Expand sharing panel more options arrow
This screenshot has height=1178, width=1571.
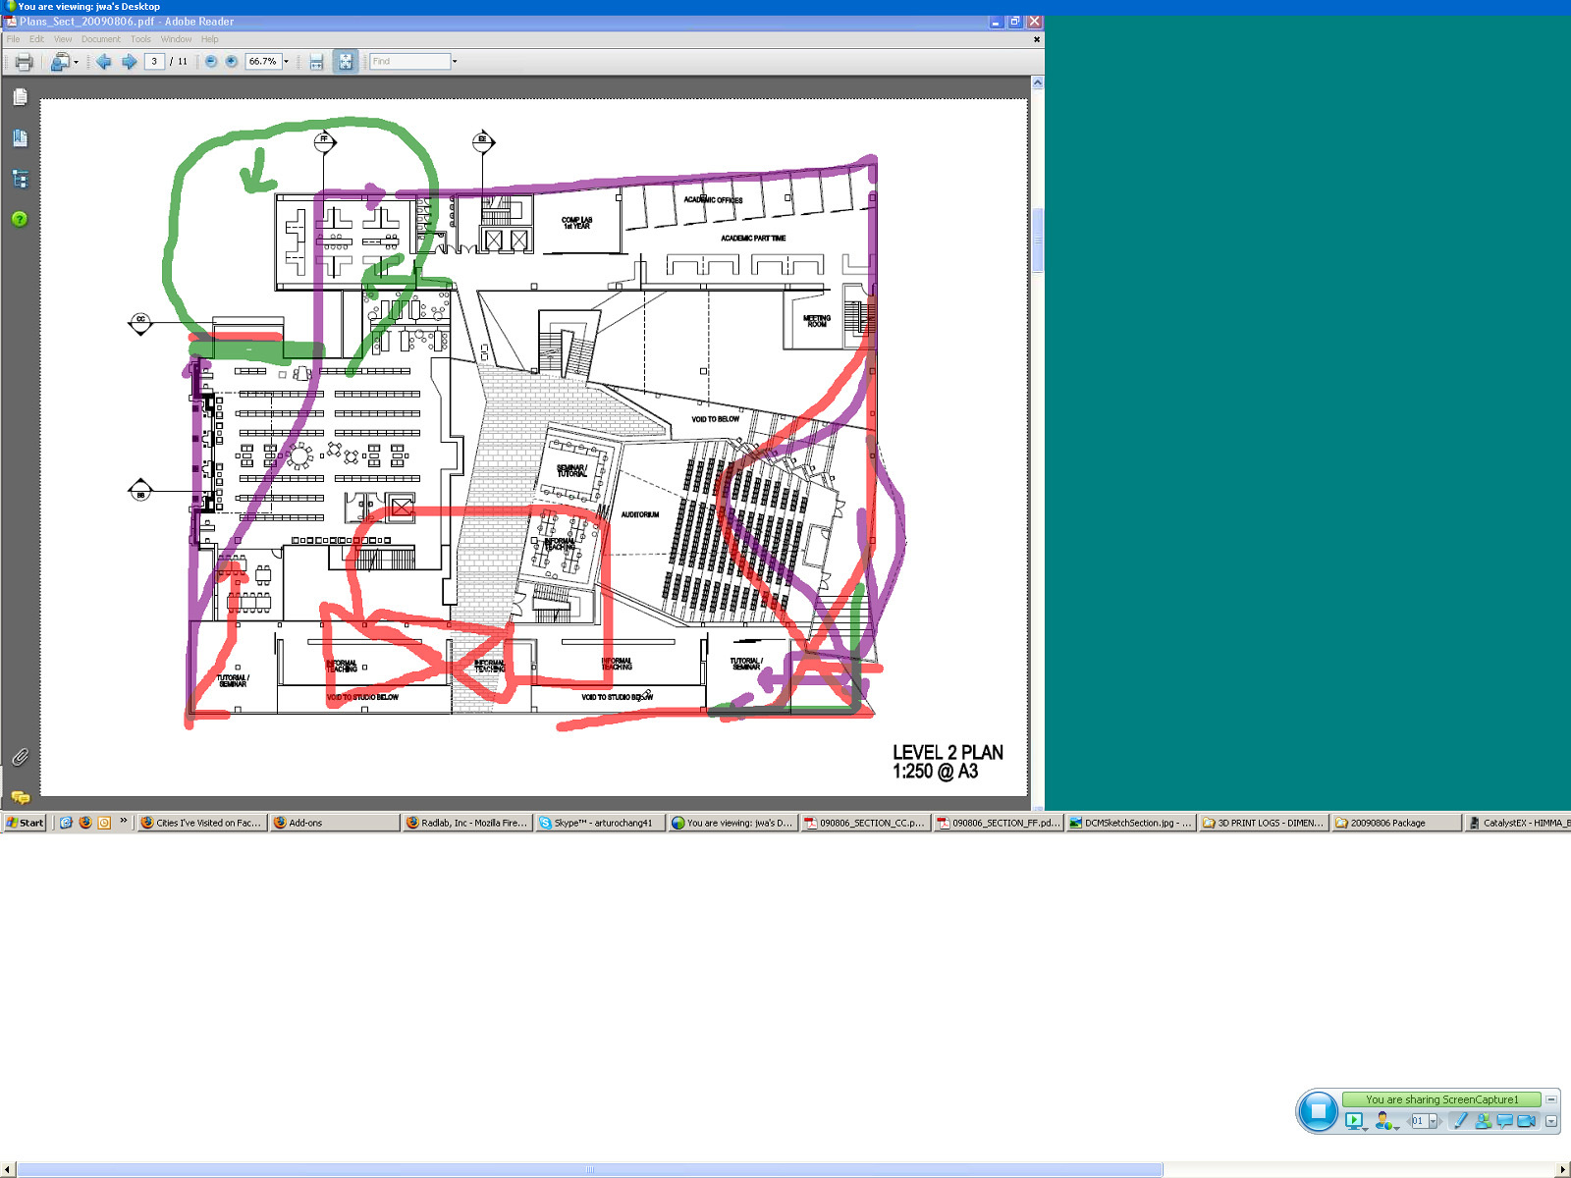1551,1121
